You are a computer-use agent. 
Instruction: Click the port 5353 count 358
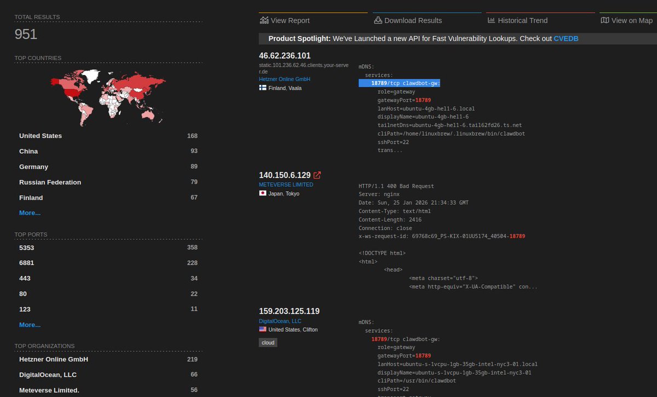(x=192, y=248)
